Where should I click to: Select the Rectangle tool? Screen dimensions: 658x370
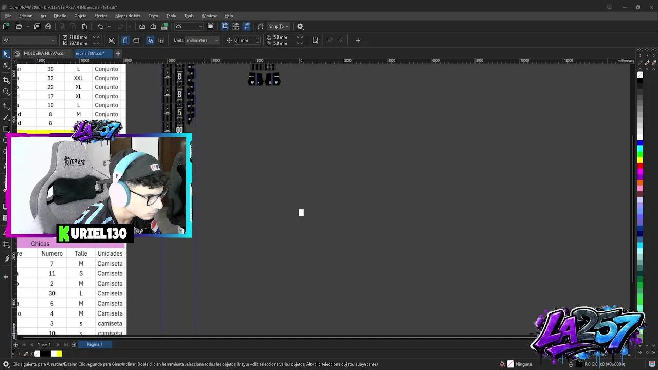point(6,129)
